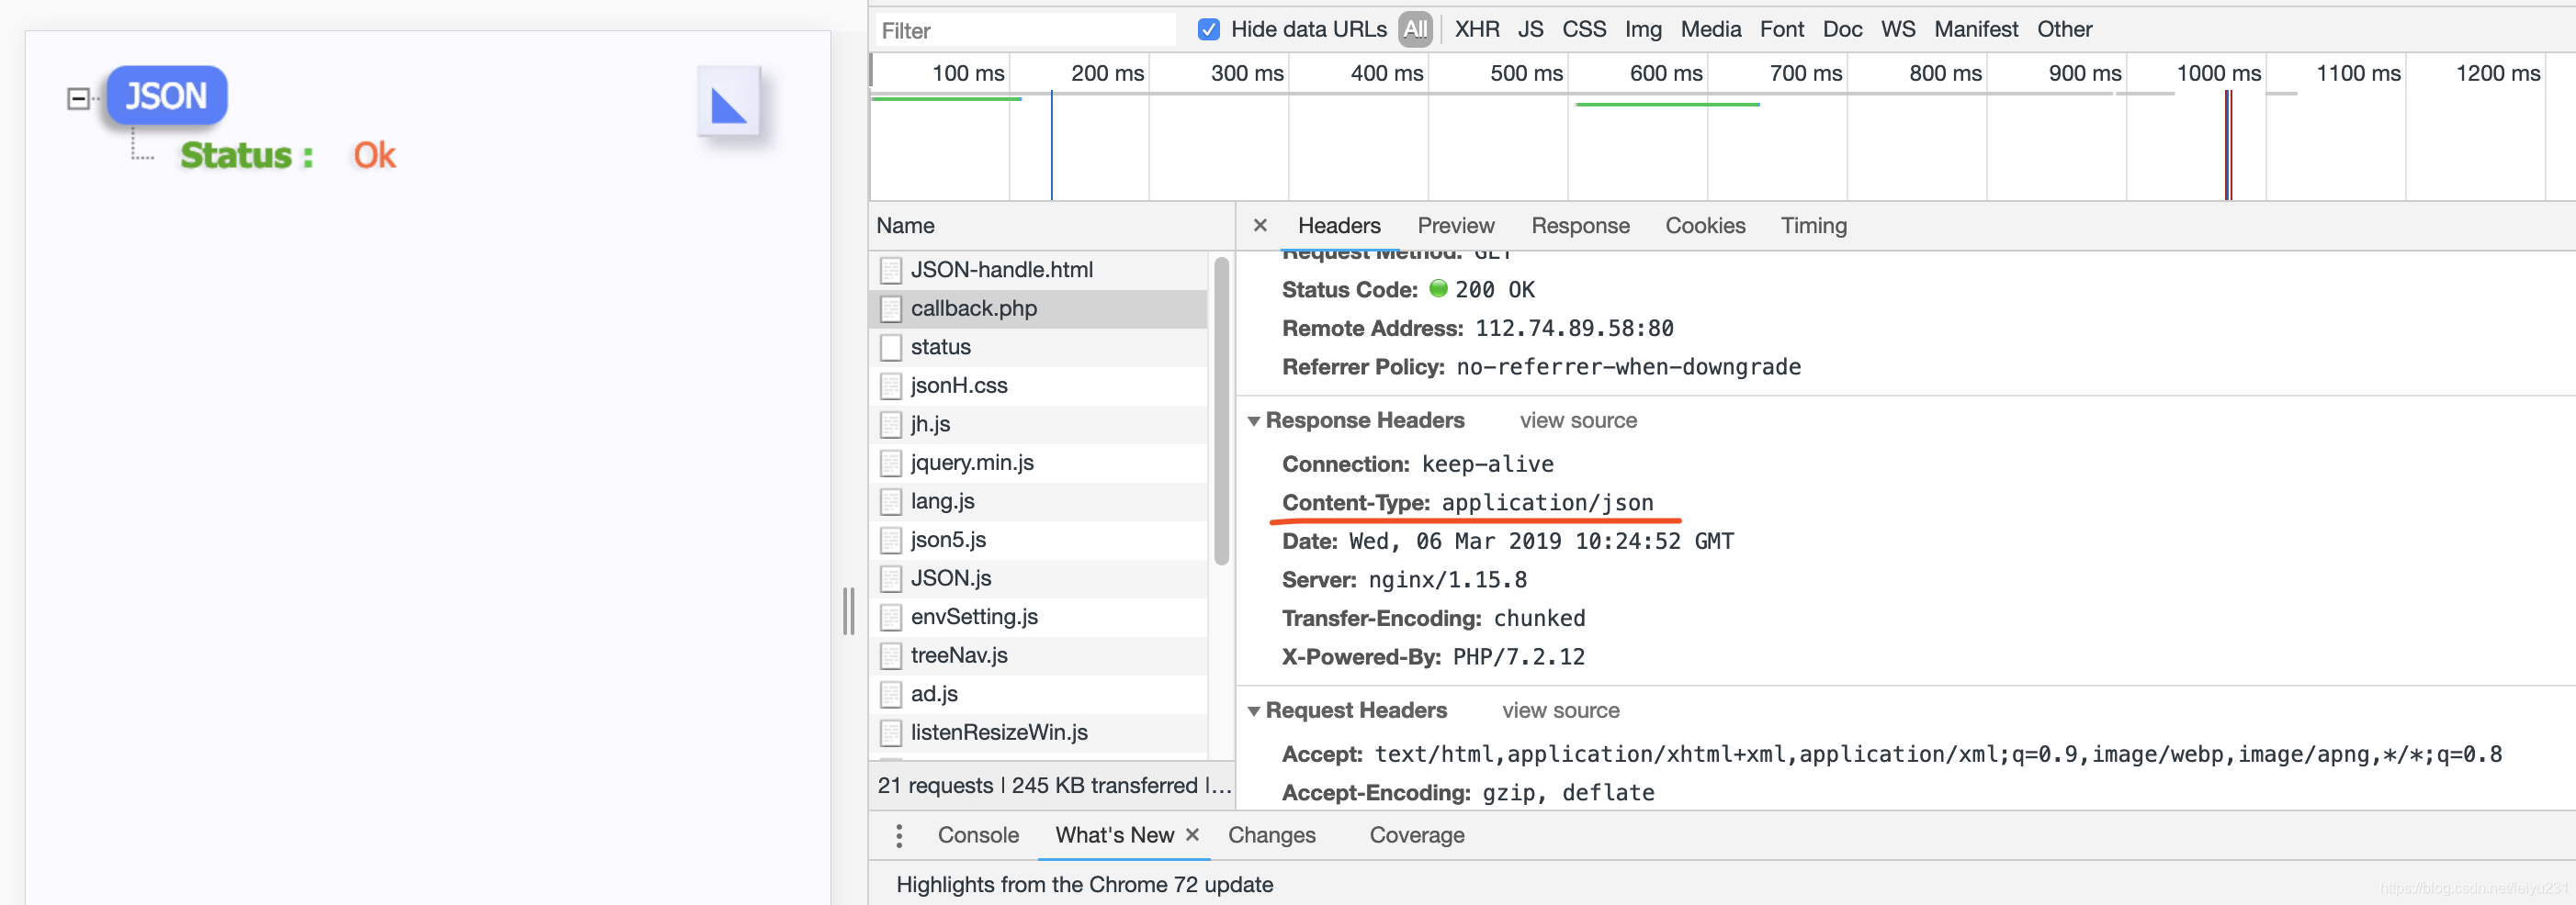Click the blue JSON root badge
The width and height of the screenshot is (2576, 905).
(x=167, y=95)
